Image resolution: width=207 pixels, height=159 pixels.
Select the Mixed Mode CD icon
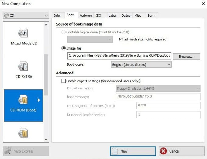click(23, 33)
